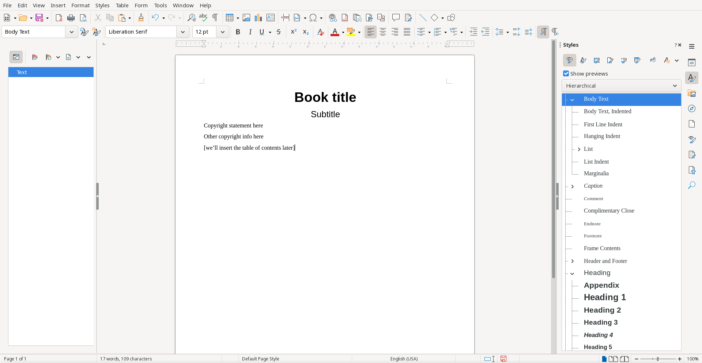
Task: Toggle Bold formatting
Action: tap(238, 32)
